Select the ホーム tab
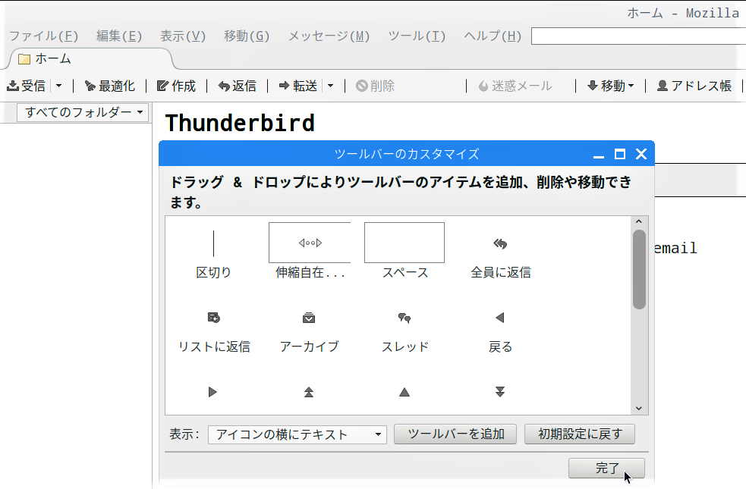Screen dimensions: 746x489 click(x=90, y=59)
